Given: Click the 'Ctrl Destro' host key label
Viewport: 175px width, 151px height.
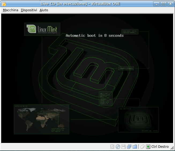Looking at the screenshot, I should coord(160,147).
